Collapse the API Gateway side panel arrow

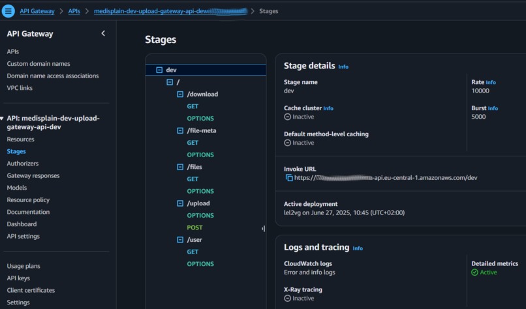click(103, 33)
